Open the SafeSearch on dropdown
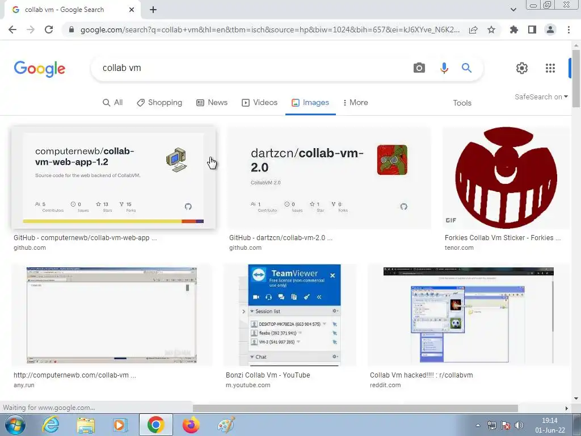The width and height of the screenshot is (581, 436). click(541, 97)
